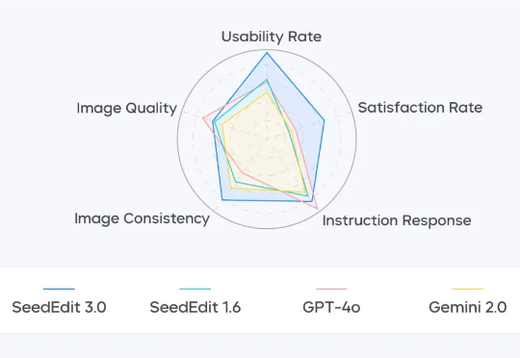Select the Usability Rate axis label
Screen dimensions: 520x358
[272, 37]
